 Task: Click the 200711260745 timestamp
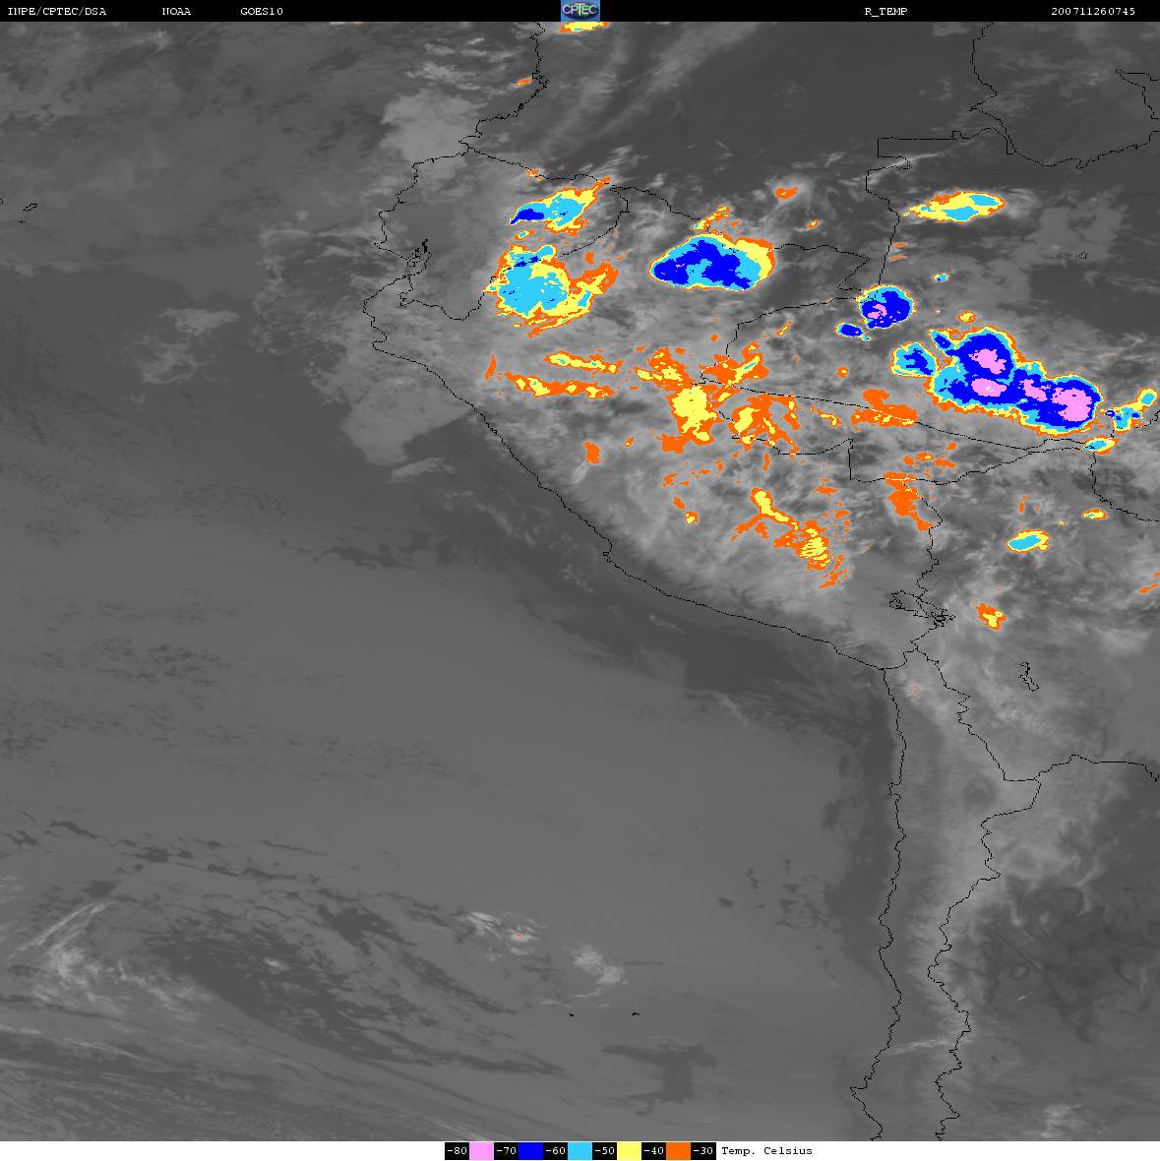point(1093,11)
